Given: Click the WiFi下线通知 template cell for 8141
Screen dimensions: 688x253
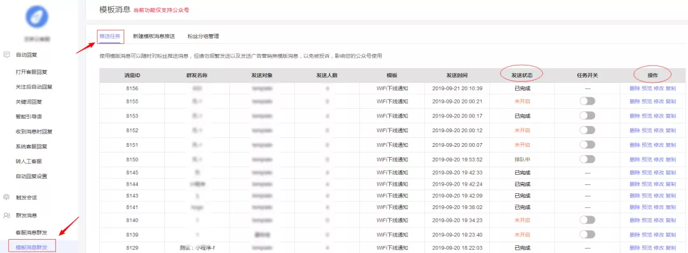Looking at the screenshot, I should tap(392, 207).
